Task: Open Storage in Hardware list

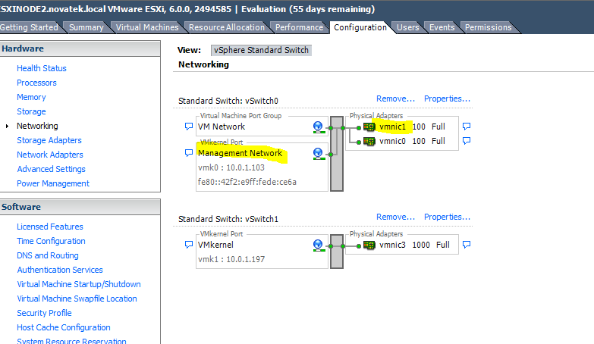Action: pos(31,111)
